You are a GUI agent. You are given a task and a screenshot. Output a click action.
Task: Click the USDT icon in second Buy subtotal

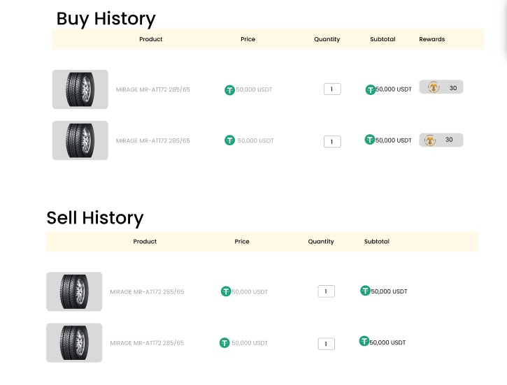coord(369,140)
